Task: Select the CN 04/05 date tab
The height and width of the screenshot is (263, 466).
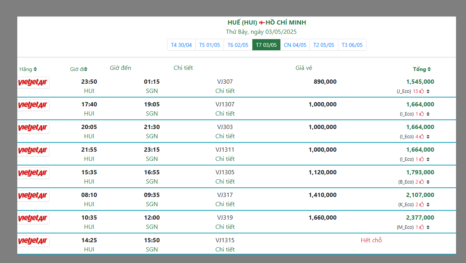Action: tap(295, 45)
